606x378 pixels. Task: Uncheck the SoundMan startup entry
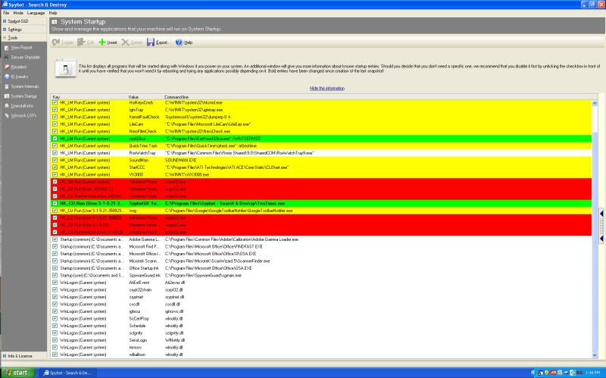tap(55, 161)
